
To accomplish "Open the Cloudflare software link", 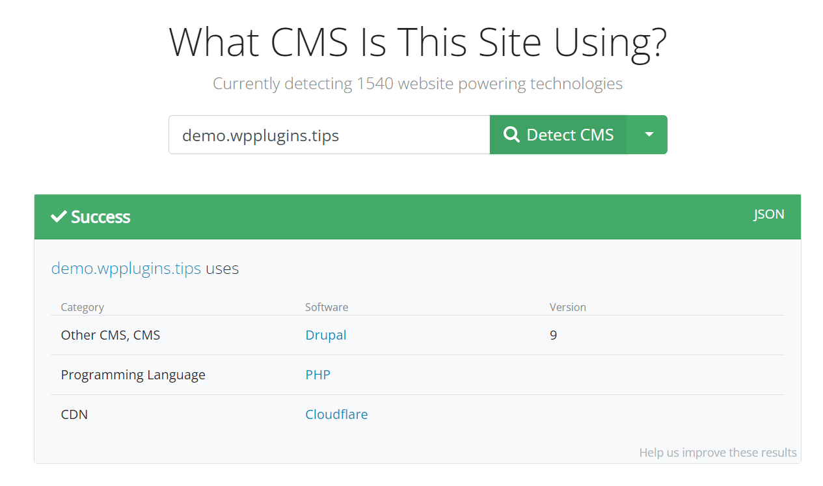I will tap(336, 414).
